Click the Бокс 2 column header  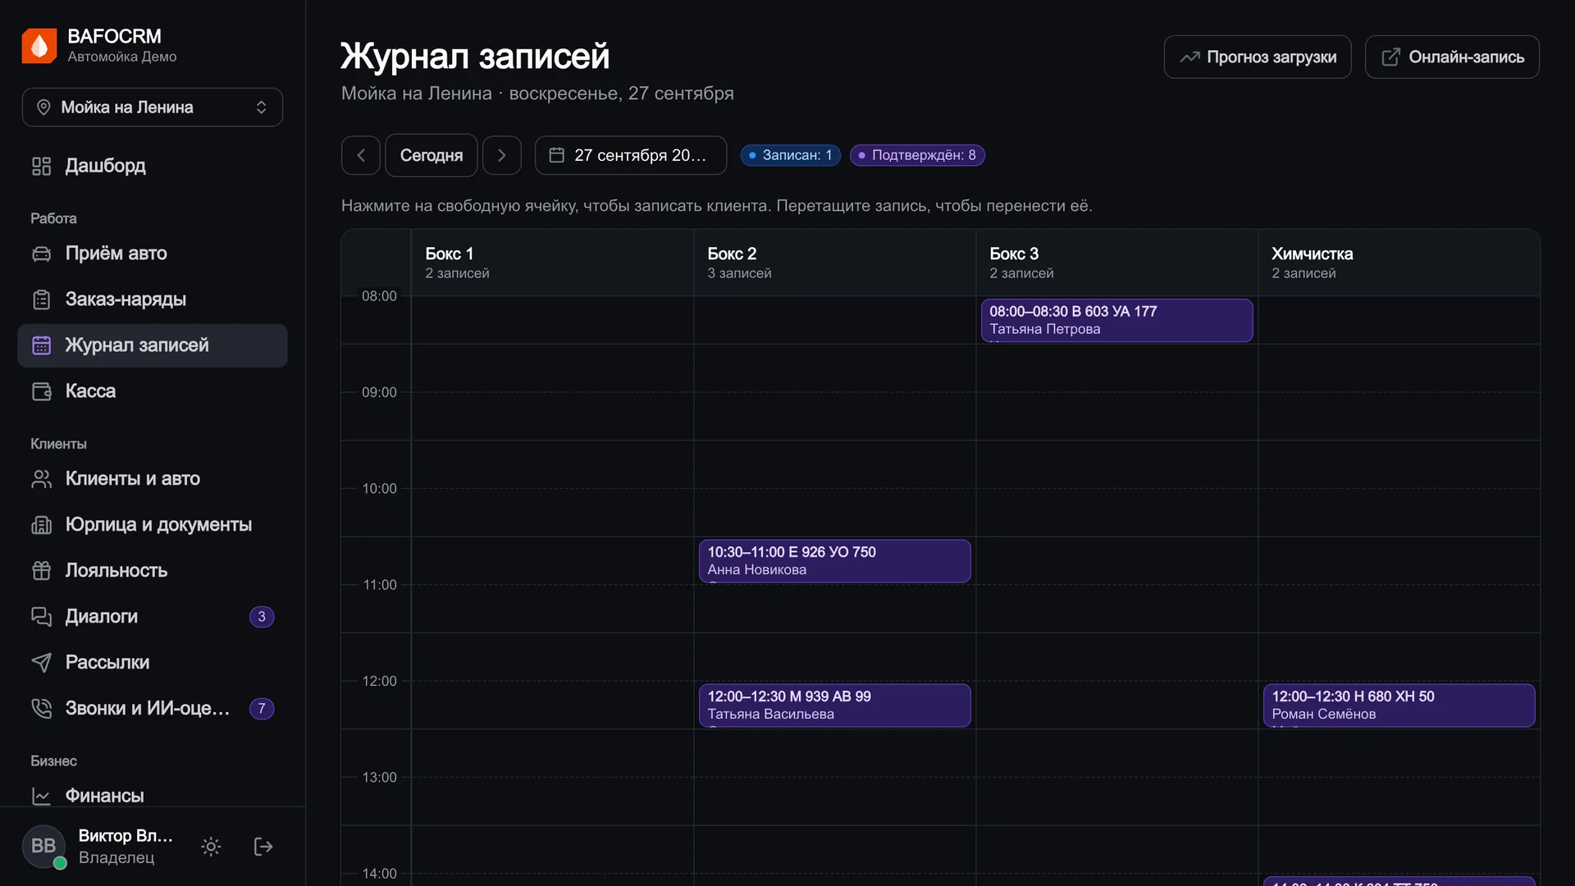835,263
